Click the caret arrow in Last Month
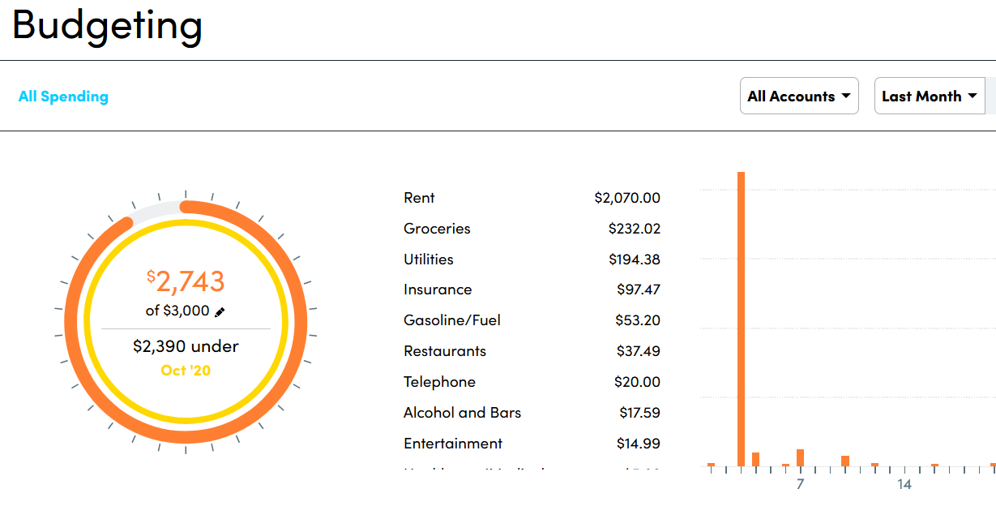Viewport: 996px width, 519px height. [972, 96]
